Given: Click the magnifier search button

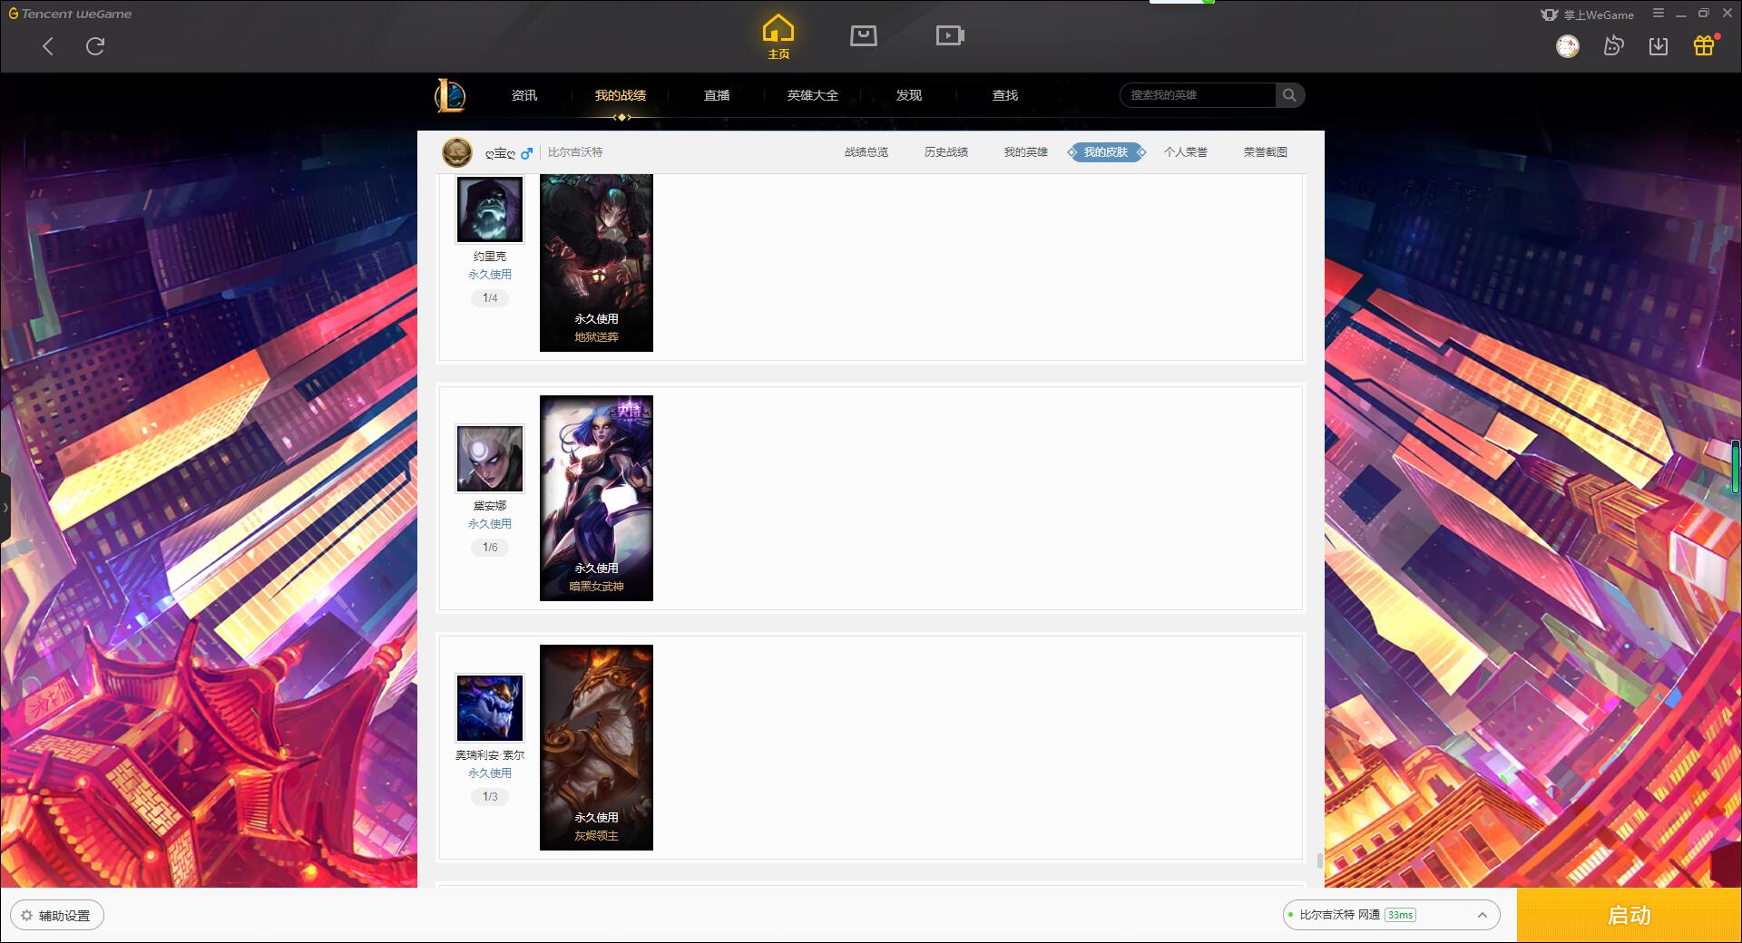Looking at the screenshot, I should tap(1289, 95).
